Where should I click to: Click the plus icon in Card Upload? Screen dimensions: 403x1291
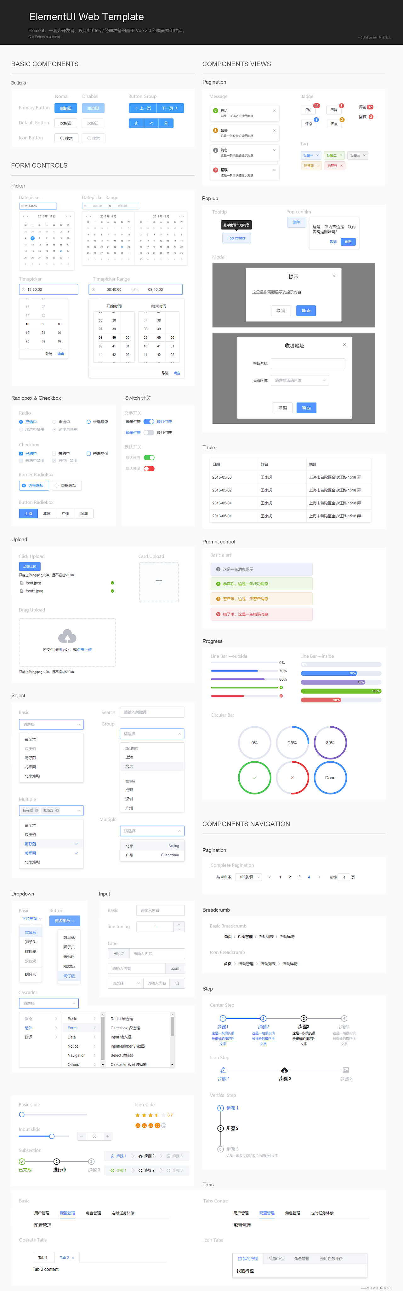coord(159,581)
